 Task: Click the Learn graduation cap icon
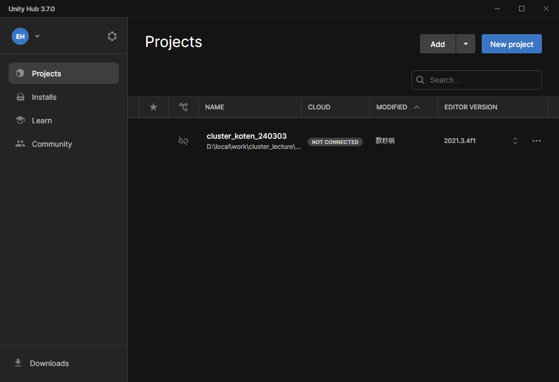point(20,121)
